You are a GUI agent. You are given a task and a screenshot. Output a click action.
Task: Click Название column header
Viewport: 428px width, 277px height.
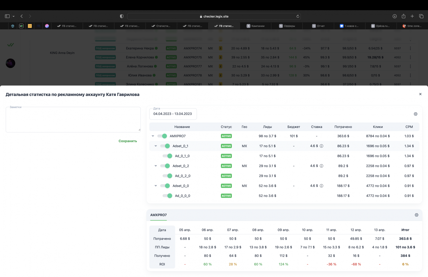182,127
